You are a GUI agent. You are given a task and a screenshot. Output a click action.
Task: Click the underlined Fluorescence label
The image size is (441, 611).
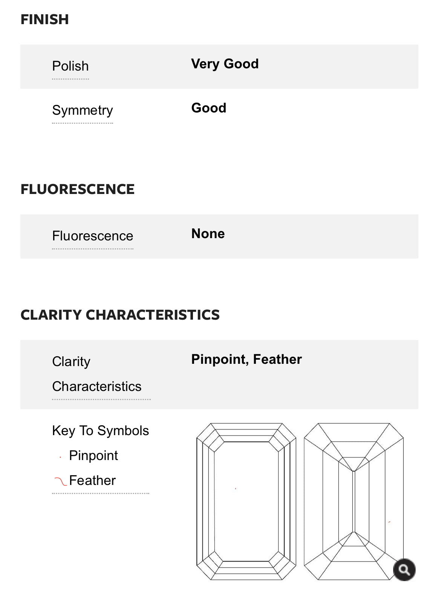coord(93,236)
